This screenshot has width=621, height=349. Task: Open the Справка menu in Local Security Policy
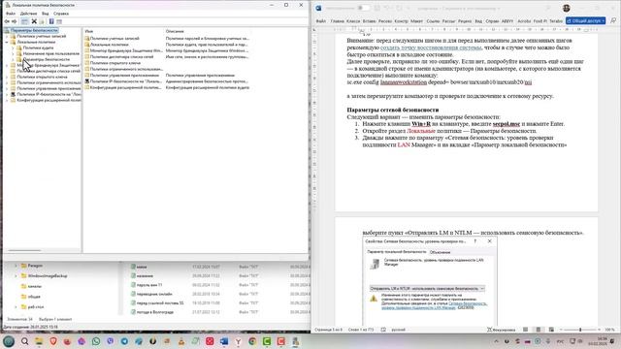pyautogui.click(x=61, y=14)
